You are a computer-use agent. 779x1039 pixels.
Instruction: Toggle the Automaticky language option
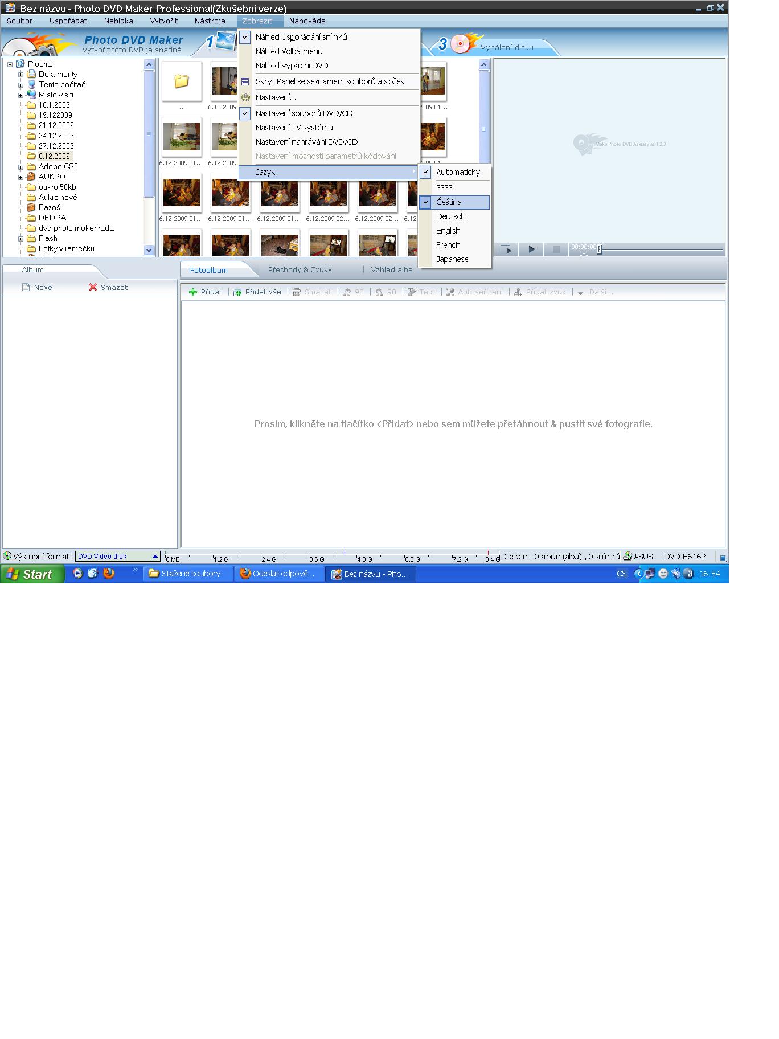pyautogui.click(x=457, y=172)
